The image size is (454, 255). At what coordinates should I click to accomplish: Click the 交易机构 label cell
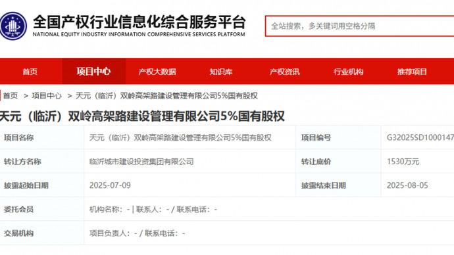[42, 233]
